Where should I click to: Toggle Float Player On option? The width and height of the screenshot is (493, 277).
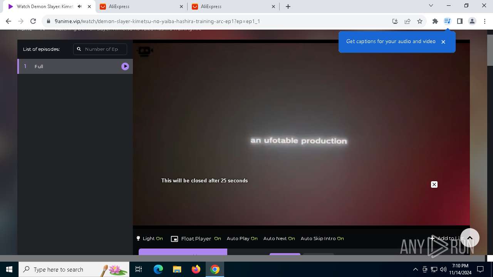pyautogui.click(x=196, y=239)
